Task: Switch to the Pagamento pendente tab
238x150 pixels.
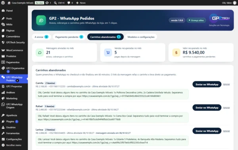Action: coord(69,37)
